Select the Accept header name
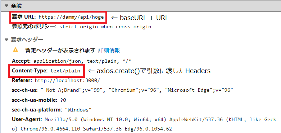This screenshot has height=133, width=281. (22, 61)
